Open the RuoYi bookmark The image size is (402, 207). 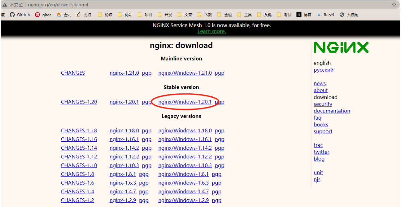pyautogui.click(x=325, y=15)
